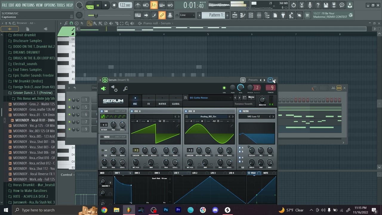
Task: Toggle the OSC A enable switch
Action: point(132,111)
